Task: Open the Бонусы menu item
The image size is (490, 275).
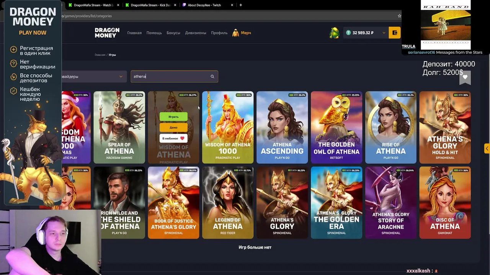Action: click(x=173, y=33)
